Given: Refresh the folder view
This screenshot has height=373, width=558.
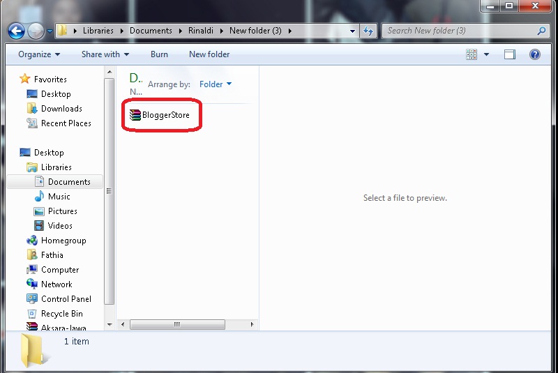Looking at the screenshot, I should [x=368, y=31].
